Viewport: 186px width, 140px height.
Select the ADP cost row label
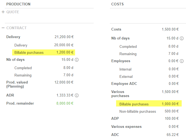tap(115, 118)
